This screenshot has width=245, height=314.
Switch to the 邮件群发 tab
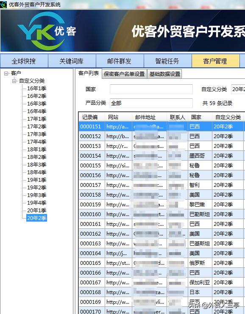120,61
